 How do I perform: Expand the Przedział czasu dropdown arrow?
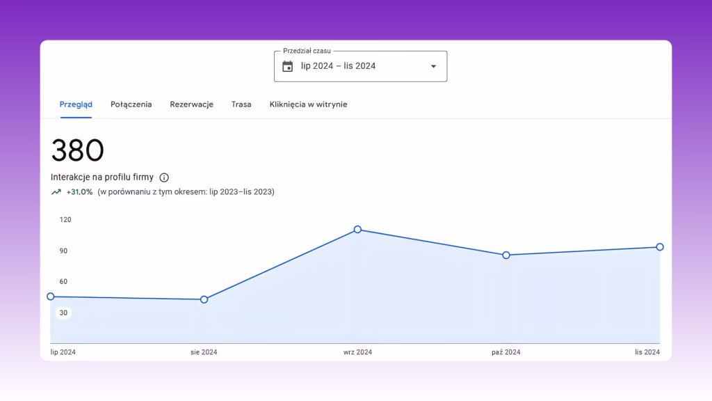(x=434, y=66)
